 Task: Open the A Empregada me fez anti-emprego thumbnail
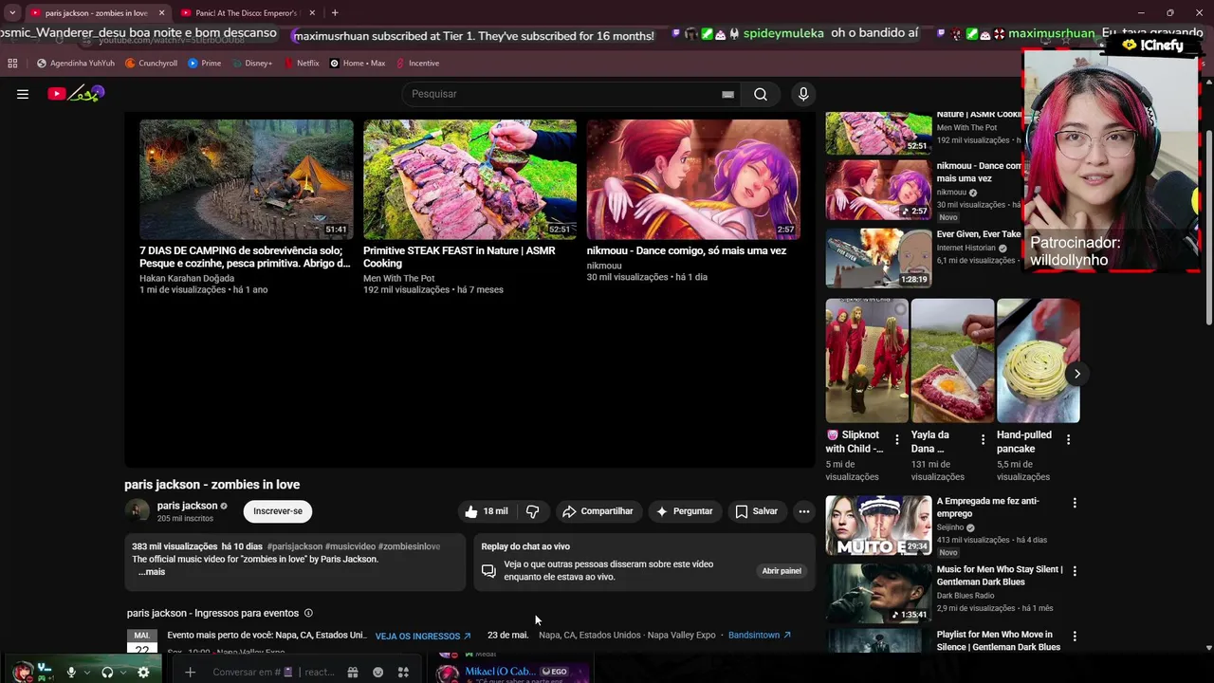(x=878, y=526)
